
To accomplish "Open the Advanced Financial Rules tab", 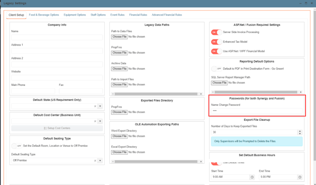I will click(x=167, y=15).
